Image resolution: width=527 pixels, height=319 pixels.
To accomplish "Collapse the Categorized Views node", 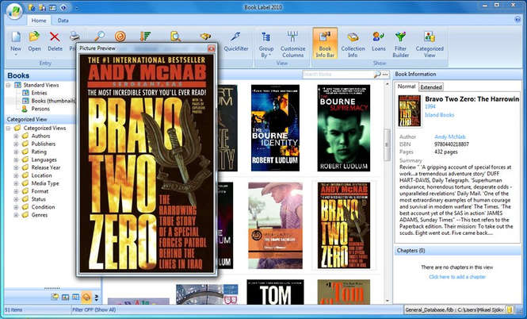I will pyautogui.click(x=9, y=129).
